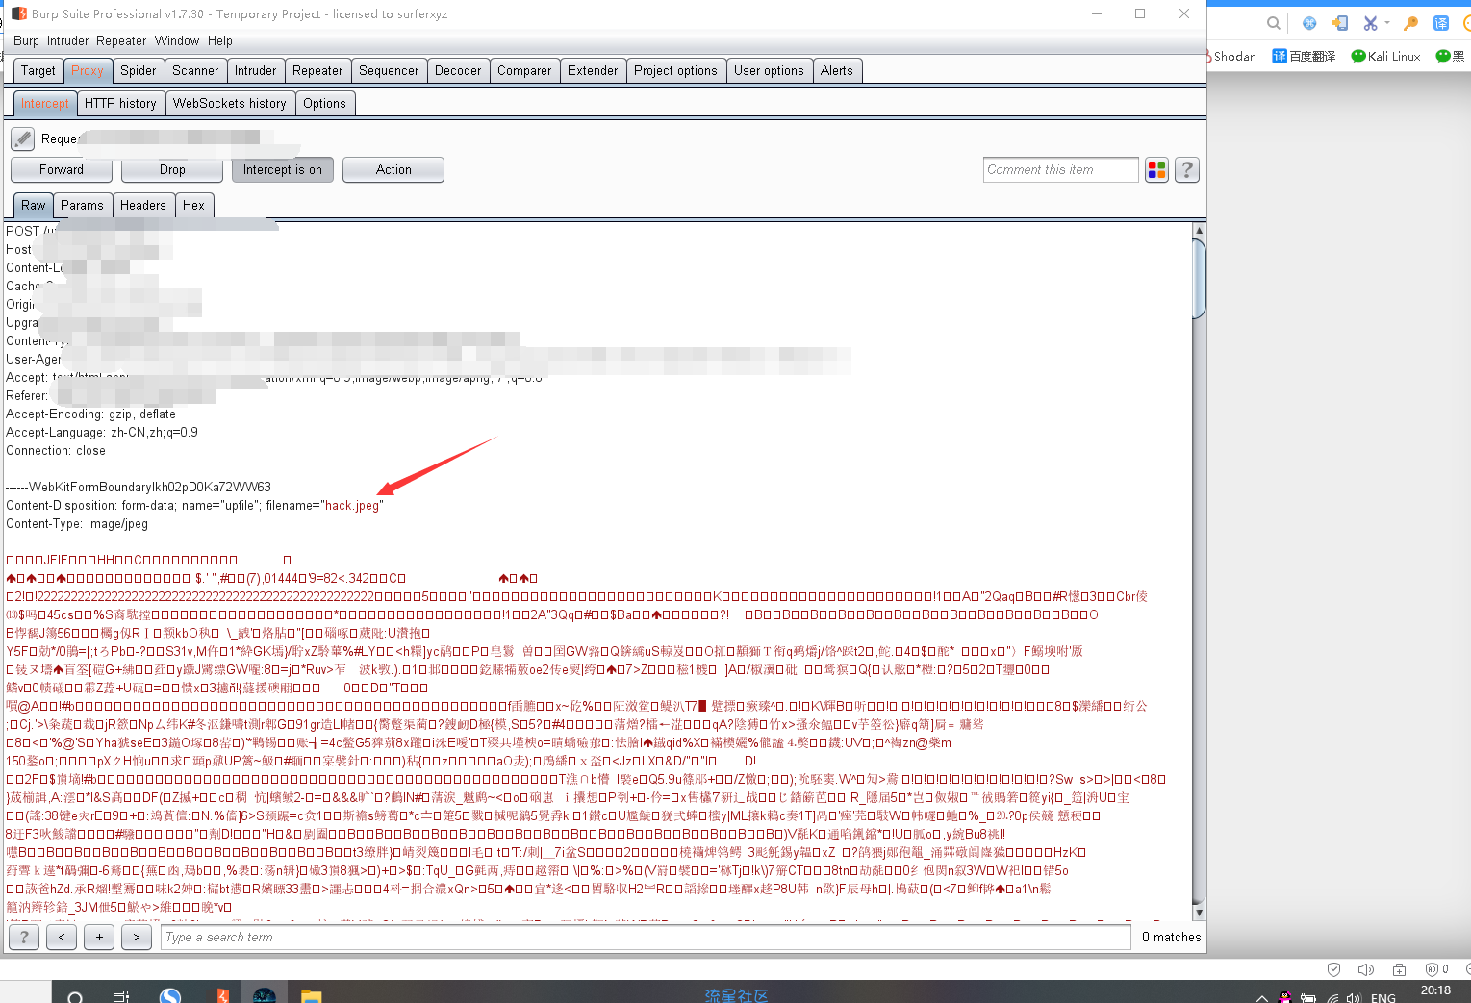Open the Action menu button
Viewport: 1471px width, 1003px height.
coord(393,169)
